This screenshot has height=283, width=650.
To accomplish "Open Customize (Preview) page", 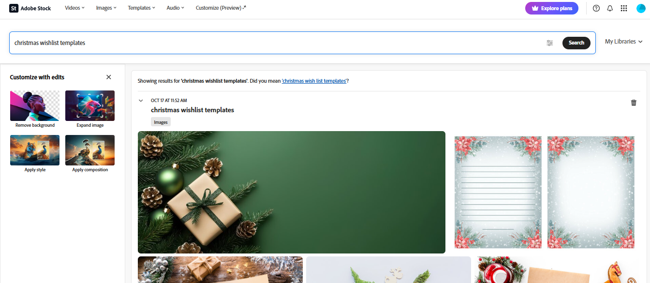I will point(221,8).
